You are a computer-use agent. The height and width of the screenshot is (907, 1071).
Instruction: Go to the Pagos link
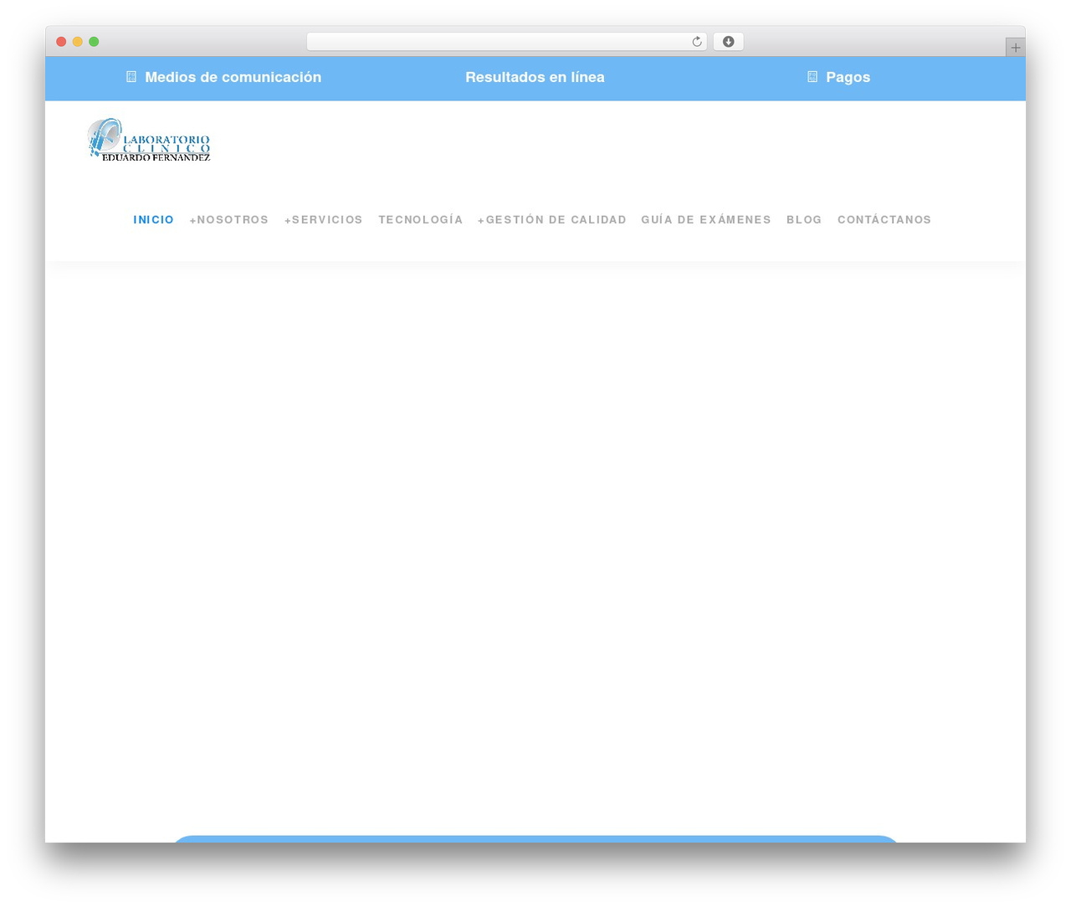[848, 77]
